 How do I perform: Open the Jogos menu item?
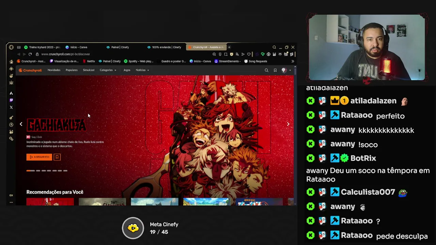(x=127, y=70)
